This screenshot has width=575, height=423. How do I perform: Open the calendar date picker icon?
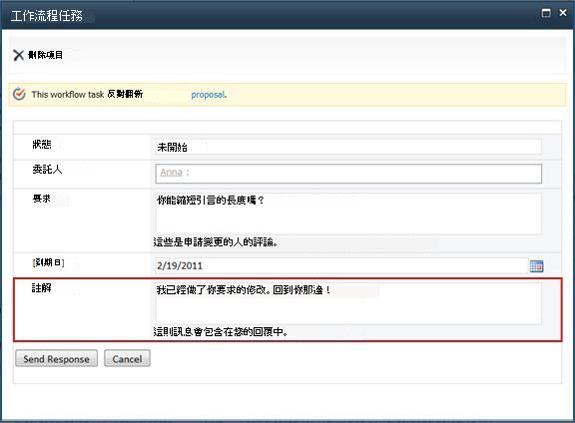tap(536, 266)
